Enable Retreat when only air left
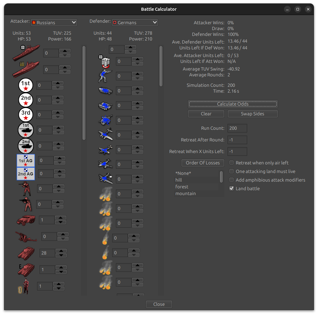The image size is (318, 315). coord(232,163)
